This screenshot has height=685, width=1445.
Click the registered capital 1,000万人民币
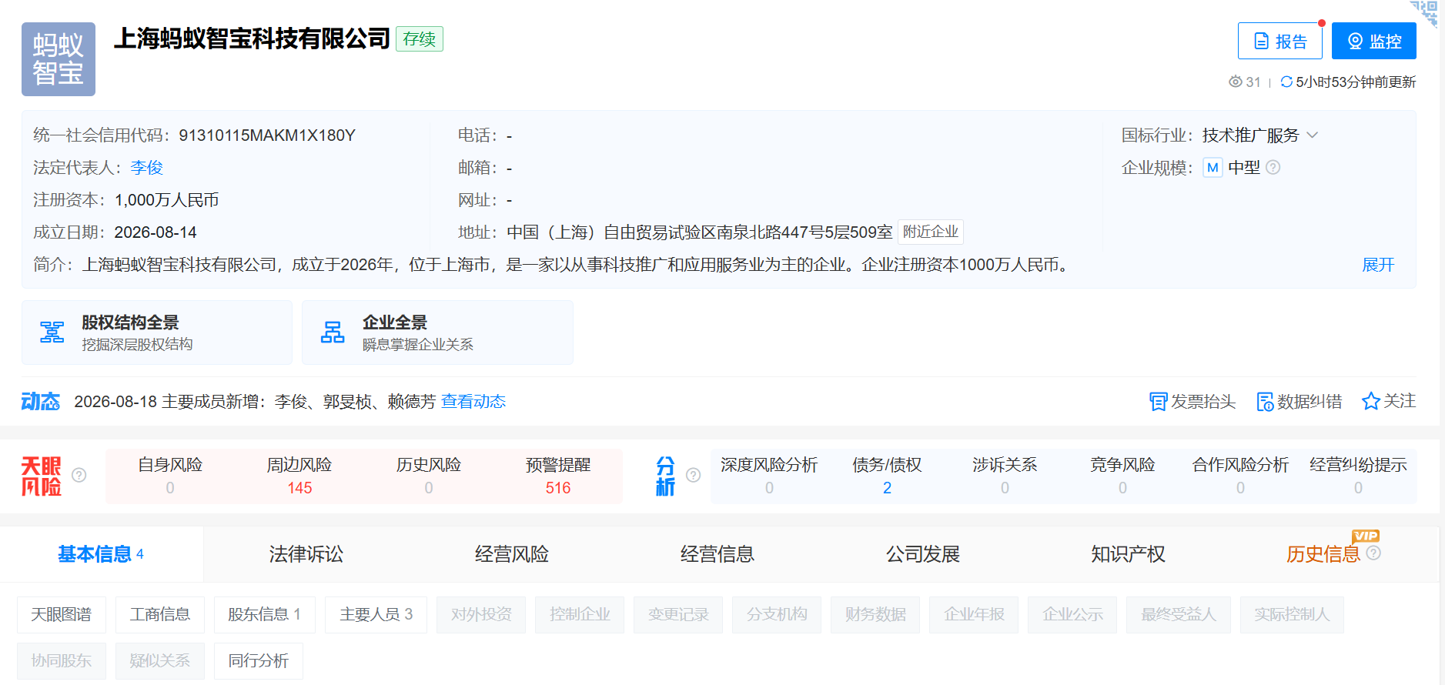(166, 200)
